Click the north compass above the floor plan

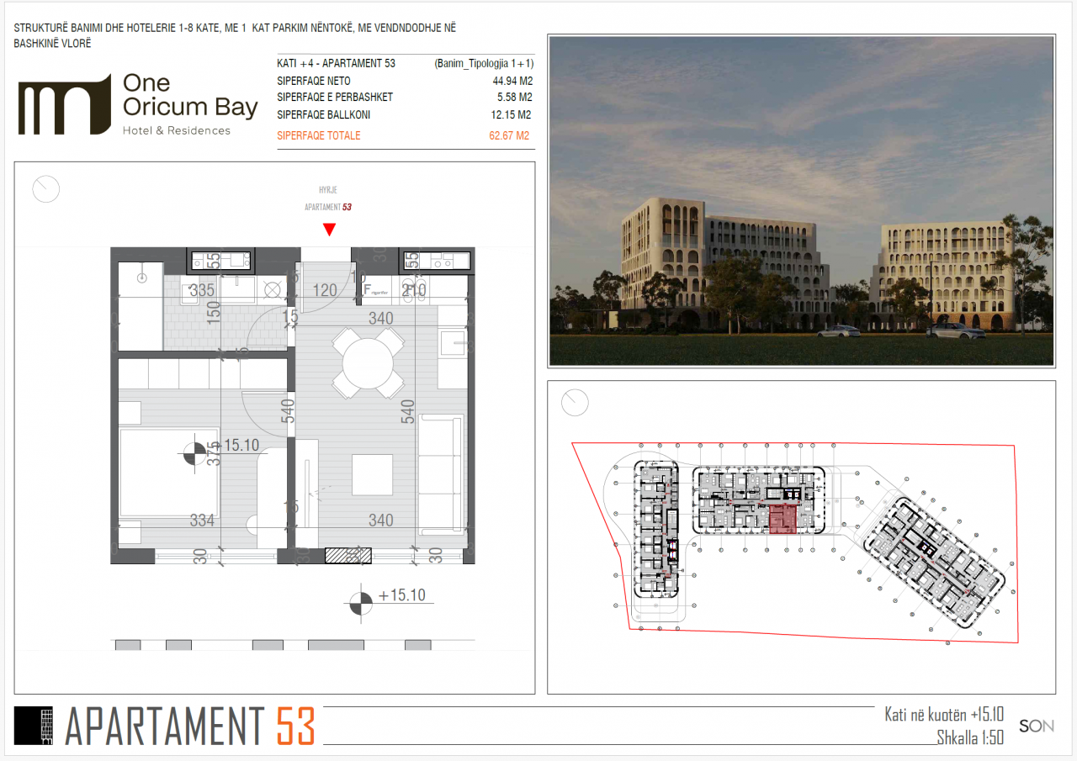tap(46, 189)
